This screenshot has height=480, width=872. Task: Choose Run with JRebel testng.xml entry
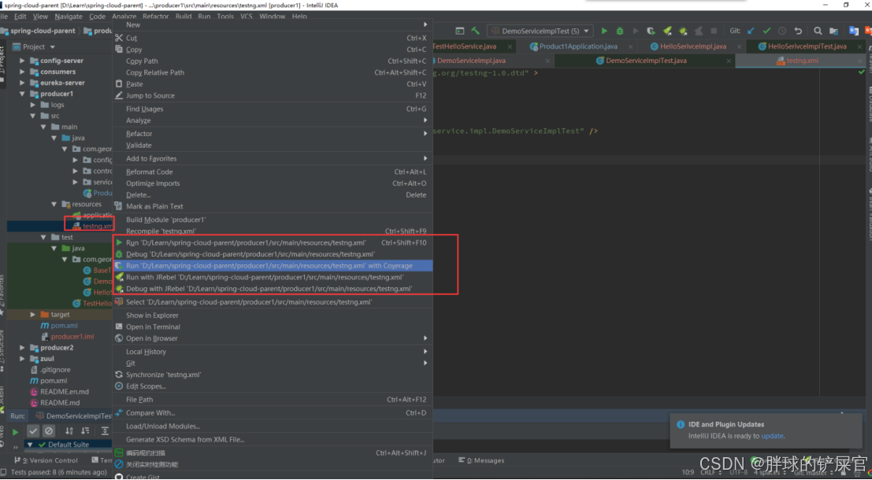(x=273, y=277)
